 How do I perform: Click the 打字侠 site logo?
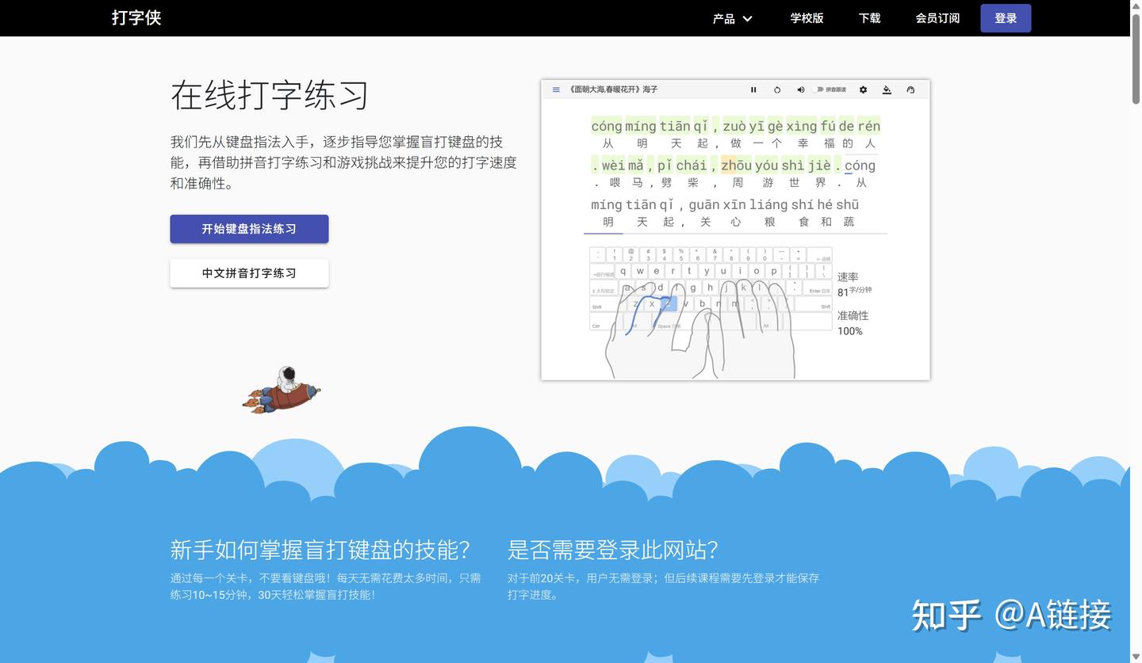136,18
